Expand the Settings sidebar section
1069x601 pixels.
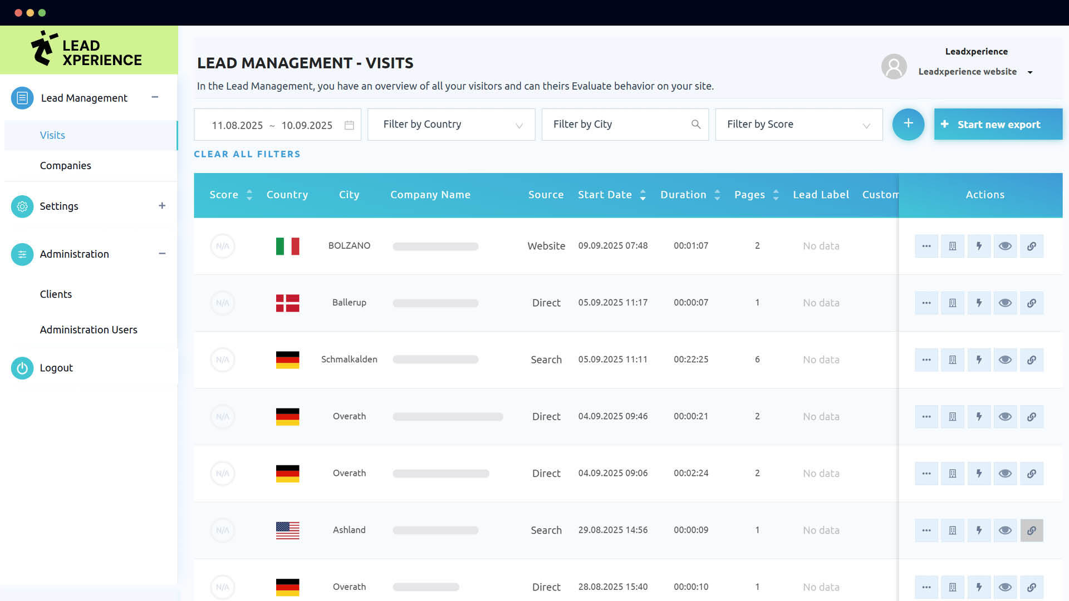pos(161,206)
